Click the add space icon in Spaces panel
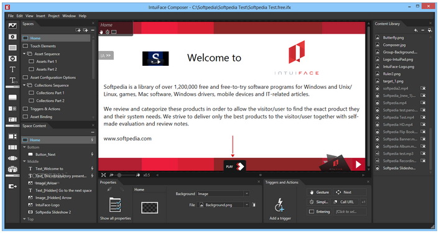The height and width of the screenshot is (233, 439). (78, 30)
